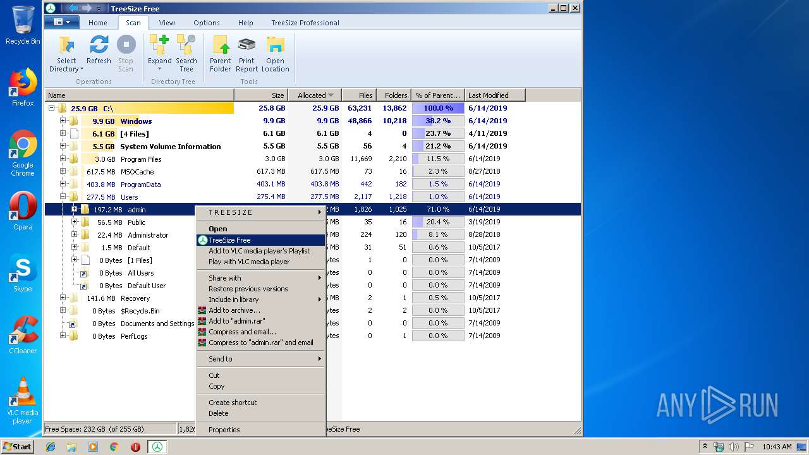809x455 pixels.
Task: Choose Add to VLC media player's Playlist
Action: click(x=260, y=251)
